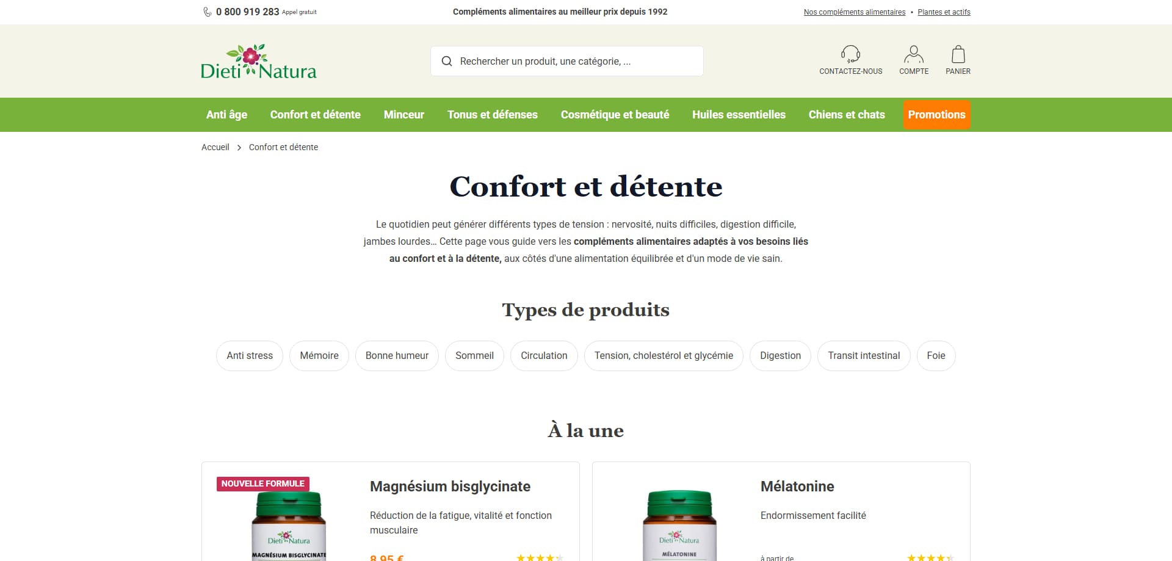Viewport: 1172px width, 561px height.
Task: Click the Magnésium bisglycinate bottle image
Action: click(289, 526)
